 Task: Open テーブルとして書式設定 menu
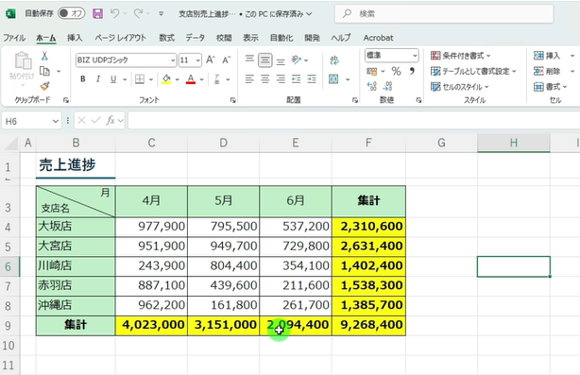pos(473,71)
